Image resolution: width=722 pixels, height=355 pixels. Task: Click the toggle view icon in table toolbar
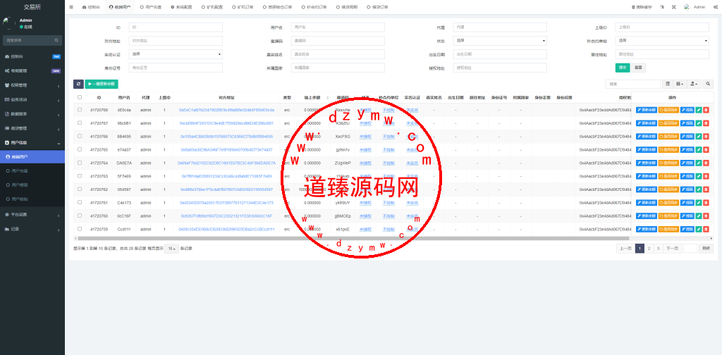(668, 84)
